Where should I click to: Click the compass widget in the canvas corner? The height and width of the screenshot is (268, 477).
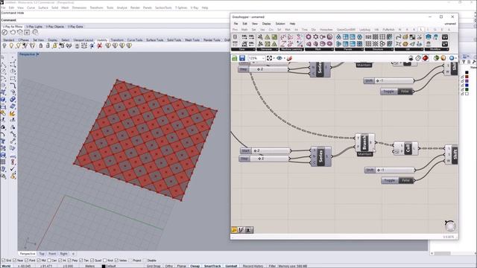point(450,226)
